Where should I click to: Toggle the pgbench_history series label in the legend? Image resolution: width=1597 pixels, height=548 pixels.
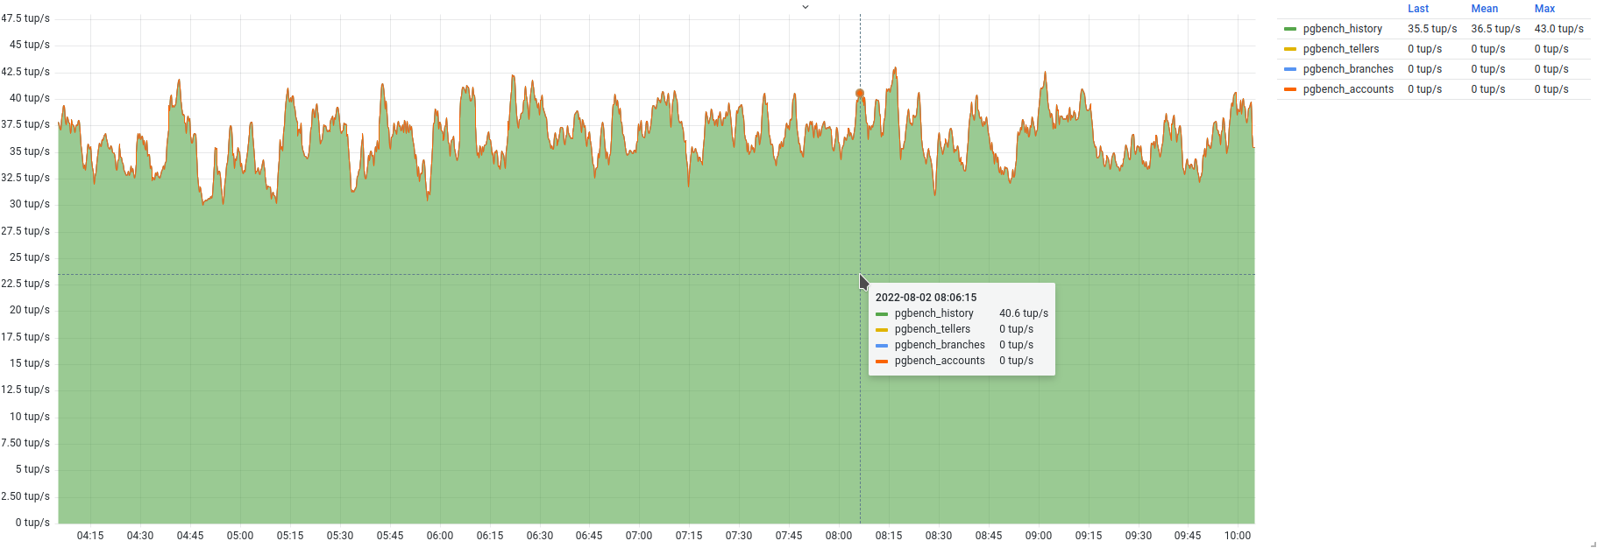[x=1342, y=29]
